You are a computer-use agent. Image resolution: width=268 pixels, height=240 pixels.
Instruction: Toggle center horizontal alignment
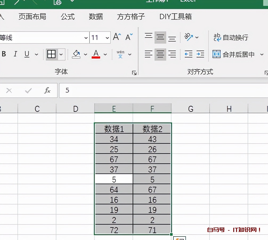160,54
